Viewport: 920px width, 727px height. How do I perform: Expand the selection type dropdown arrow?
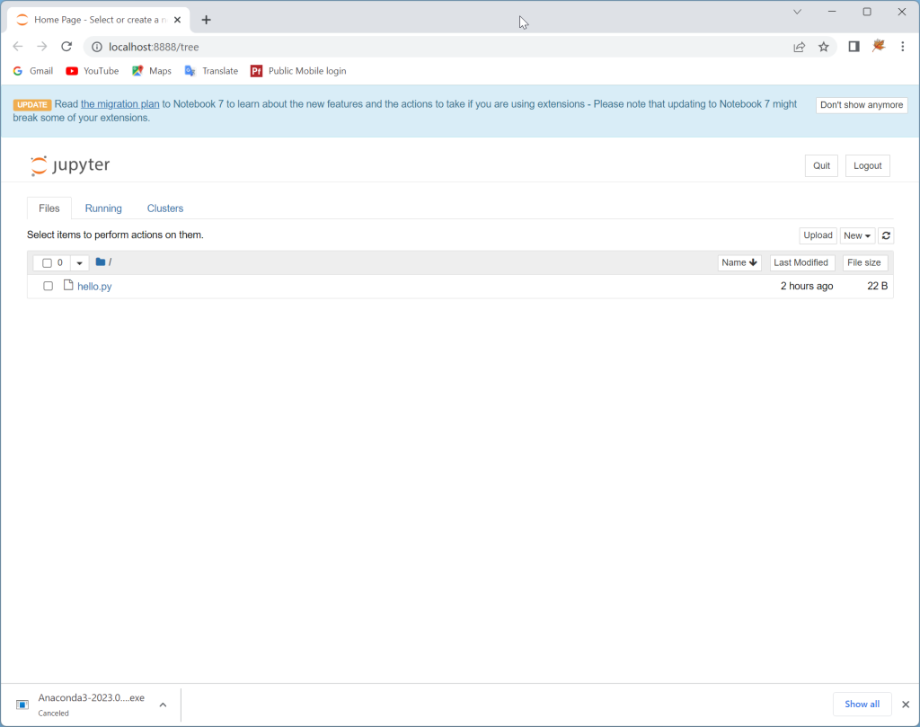pos(79,263)
